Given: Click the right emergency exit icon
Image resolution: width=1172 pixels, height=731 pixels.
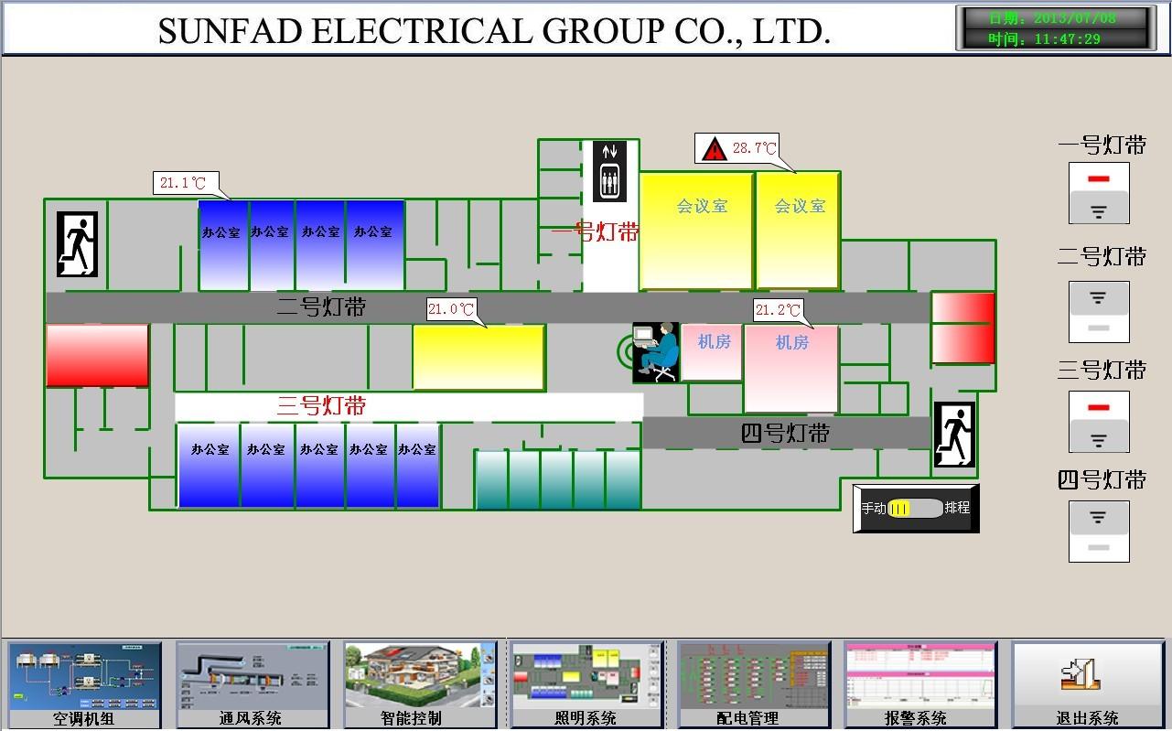Looking at the screenshot, I should [x=954, y=435].
